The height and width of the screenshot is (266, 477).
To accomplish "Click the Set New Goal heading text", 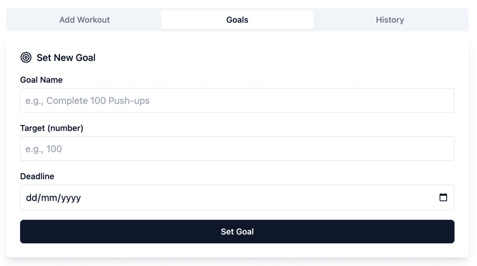I will click(x=66, y=57).
